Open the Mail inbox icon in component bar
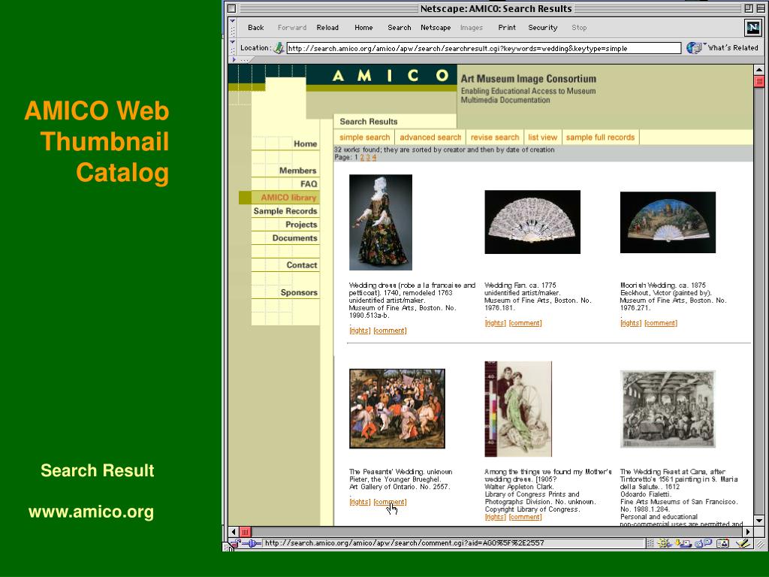 [685, 543]
